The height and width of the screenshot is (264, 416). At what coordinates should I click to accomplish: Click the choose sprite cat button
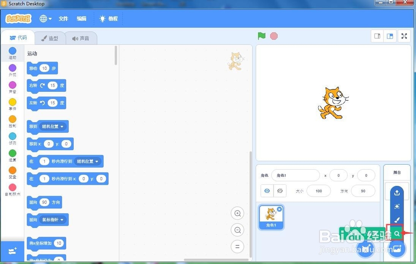pyautogui.click(x=366, y=249)
